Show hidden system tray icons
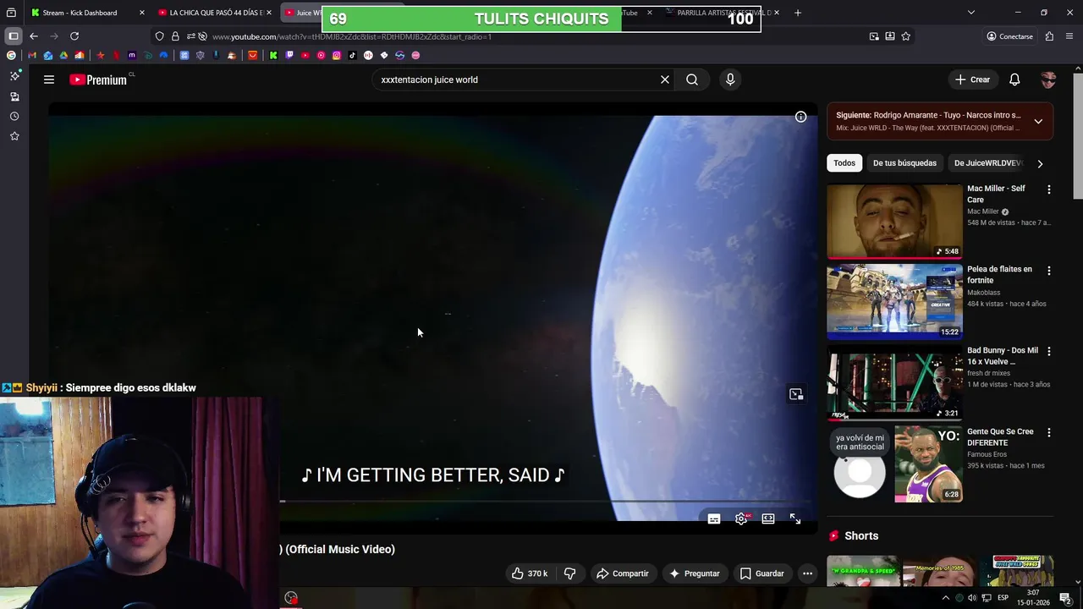 click(x=945, y=598)
